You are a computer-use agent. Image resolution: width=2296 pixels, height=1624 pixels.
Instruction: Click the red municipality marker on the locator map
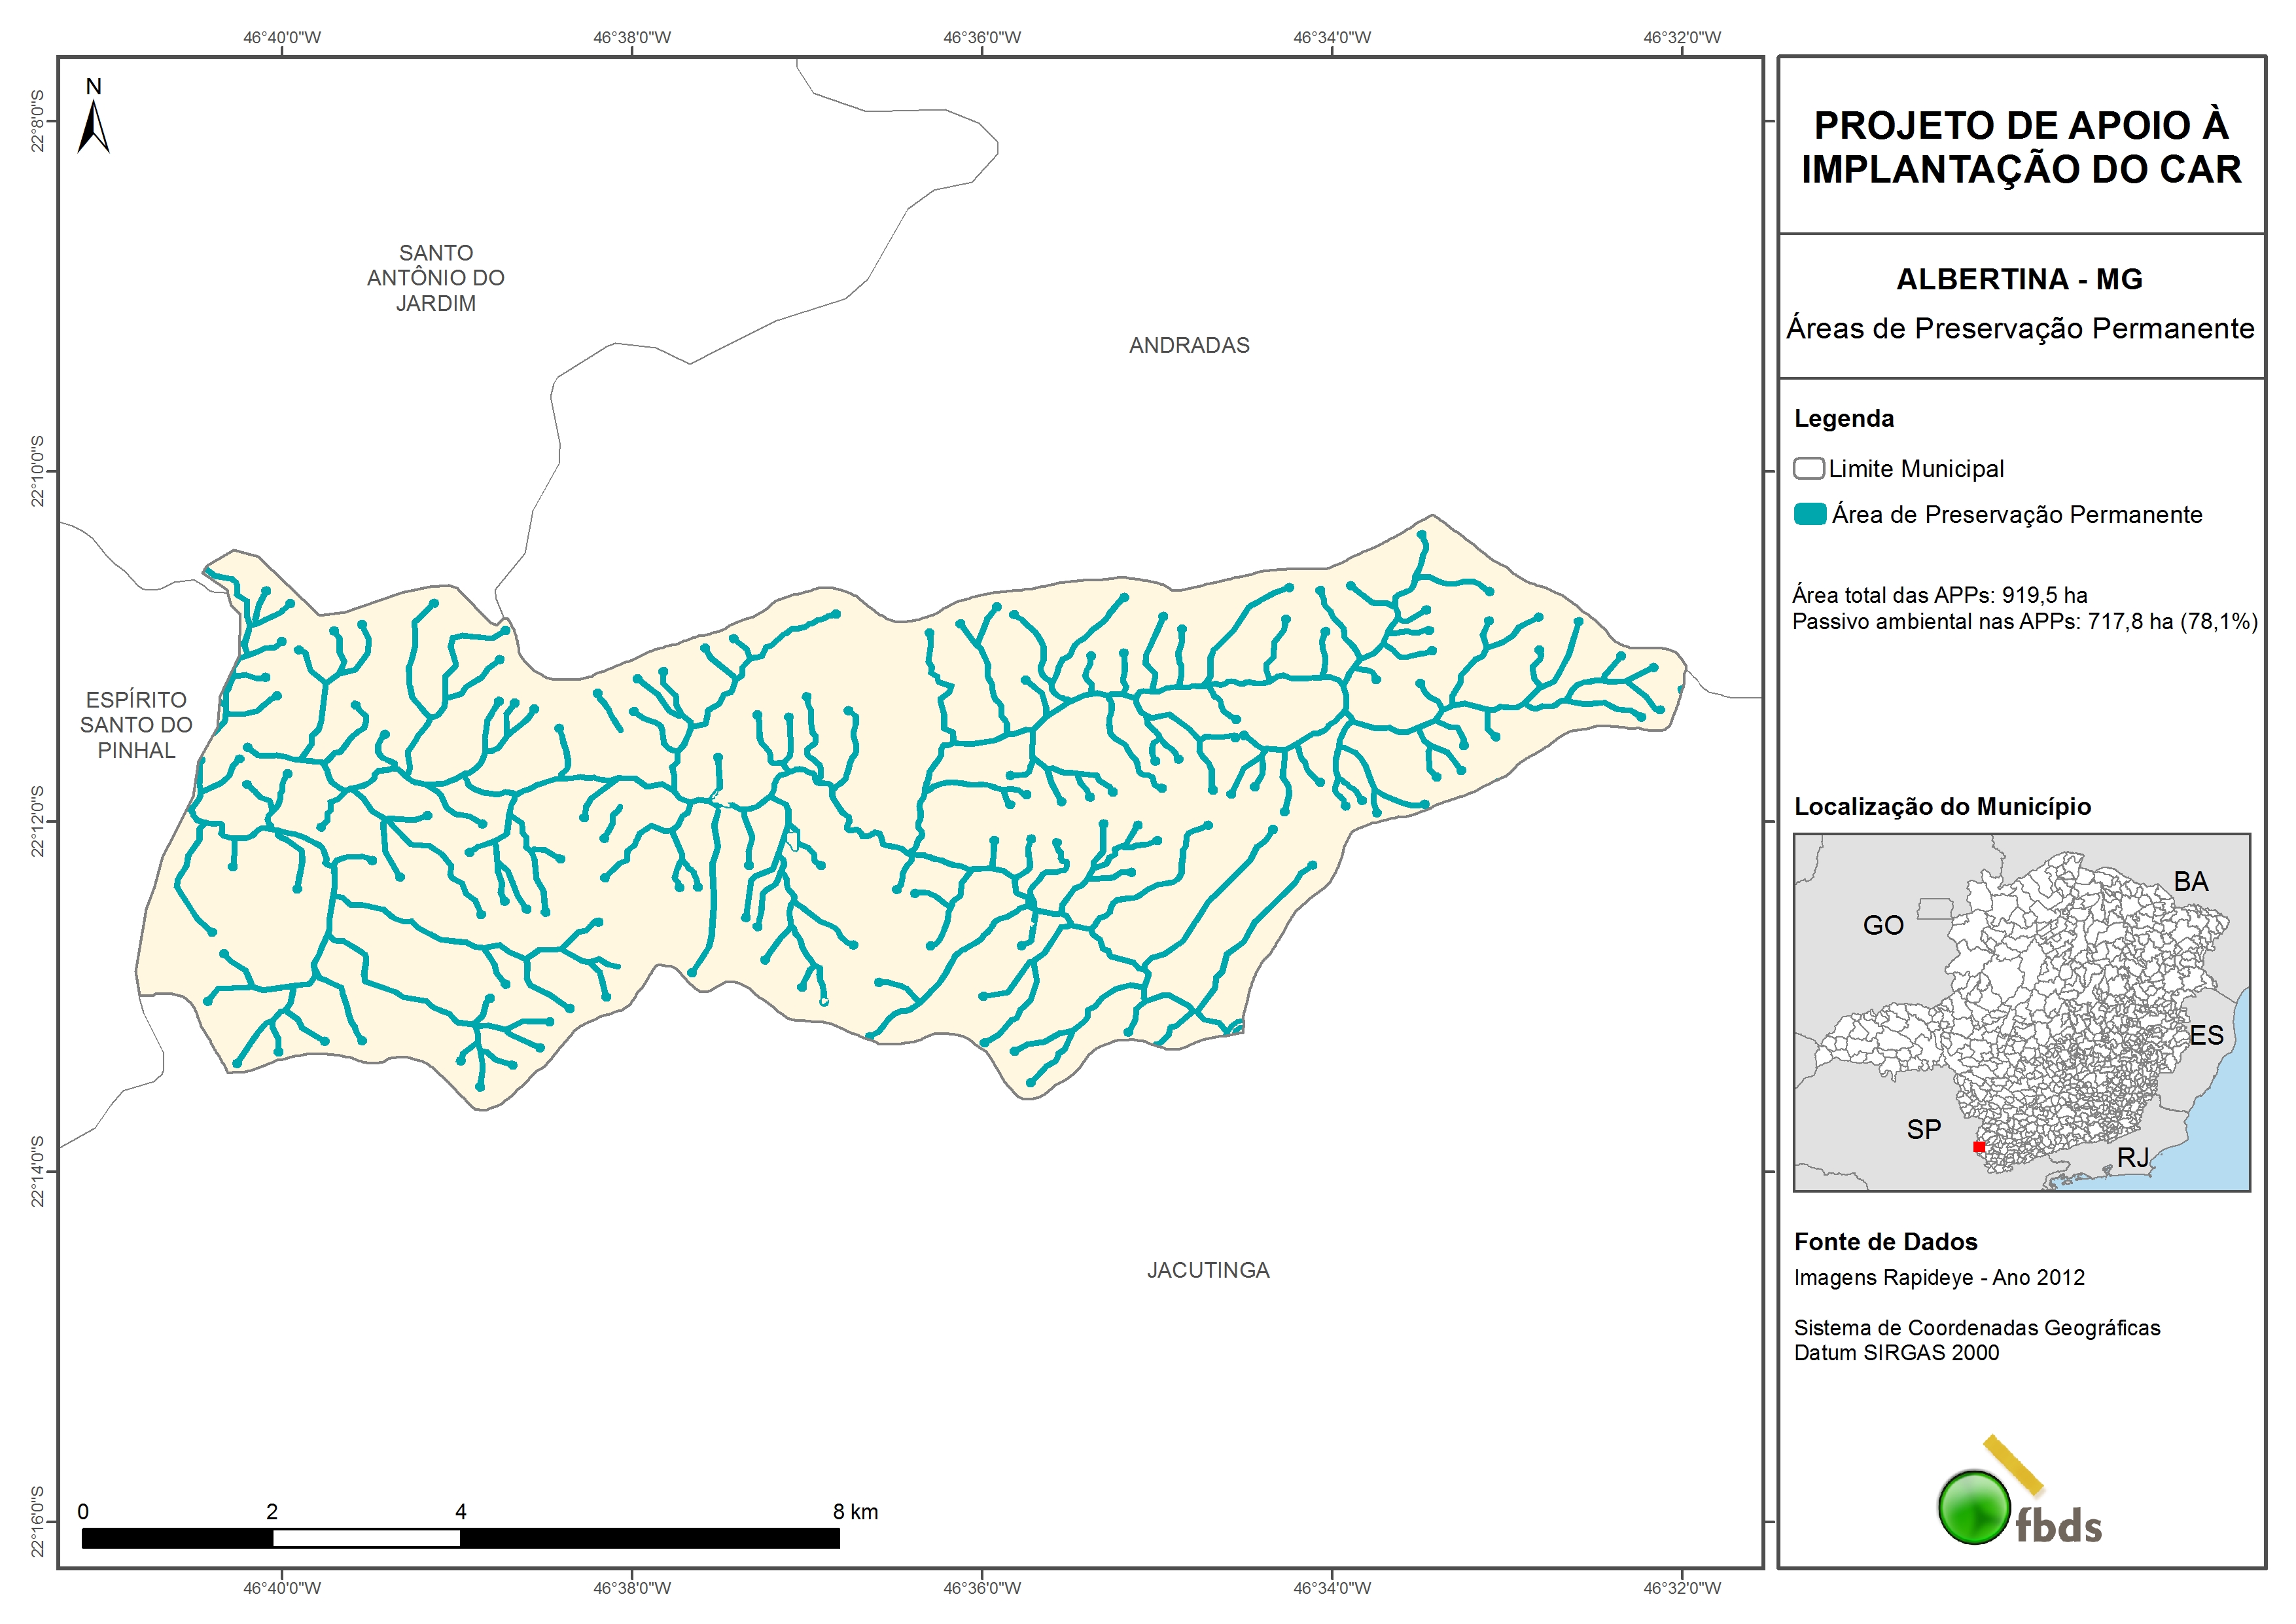click(x=1978, y=1147)
